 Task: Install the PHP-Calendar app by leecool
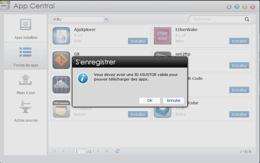(138, 114)
